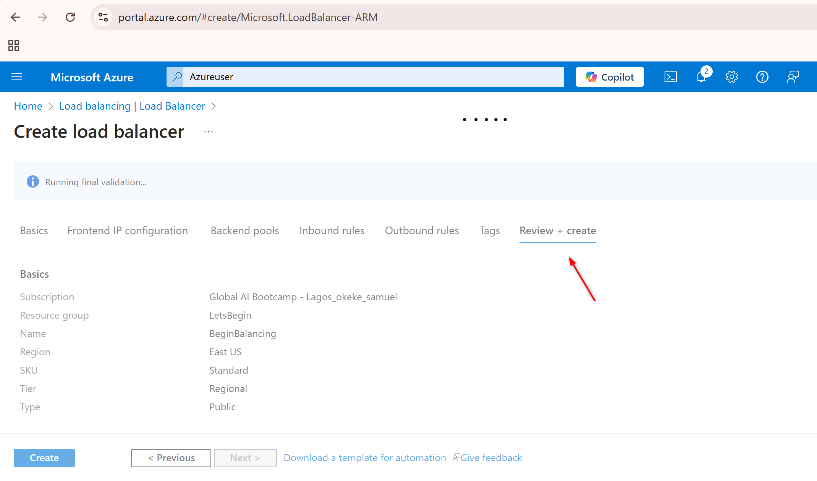Click the Subscription label

pos(47,297)
